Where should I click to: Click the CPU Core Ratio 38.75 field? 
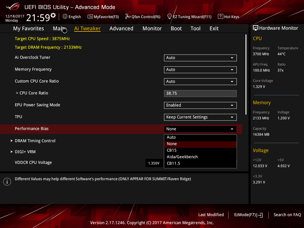(200, 94)
